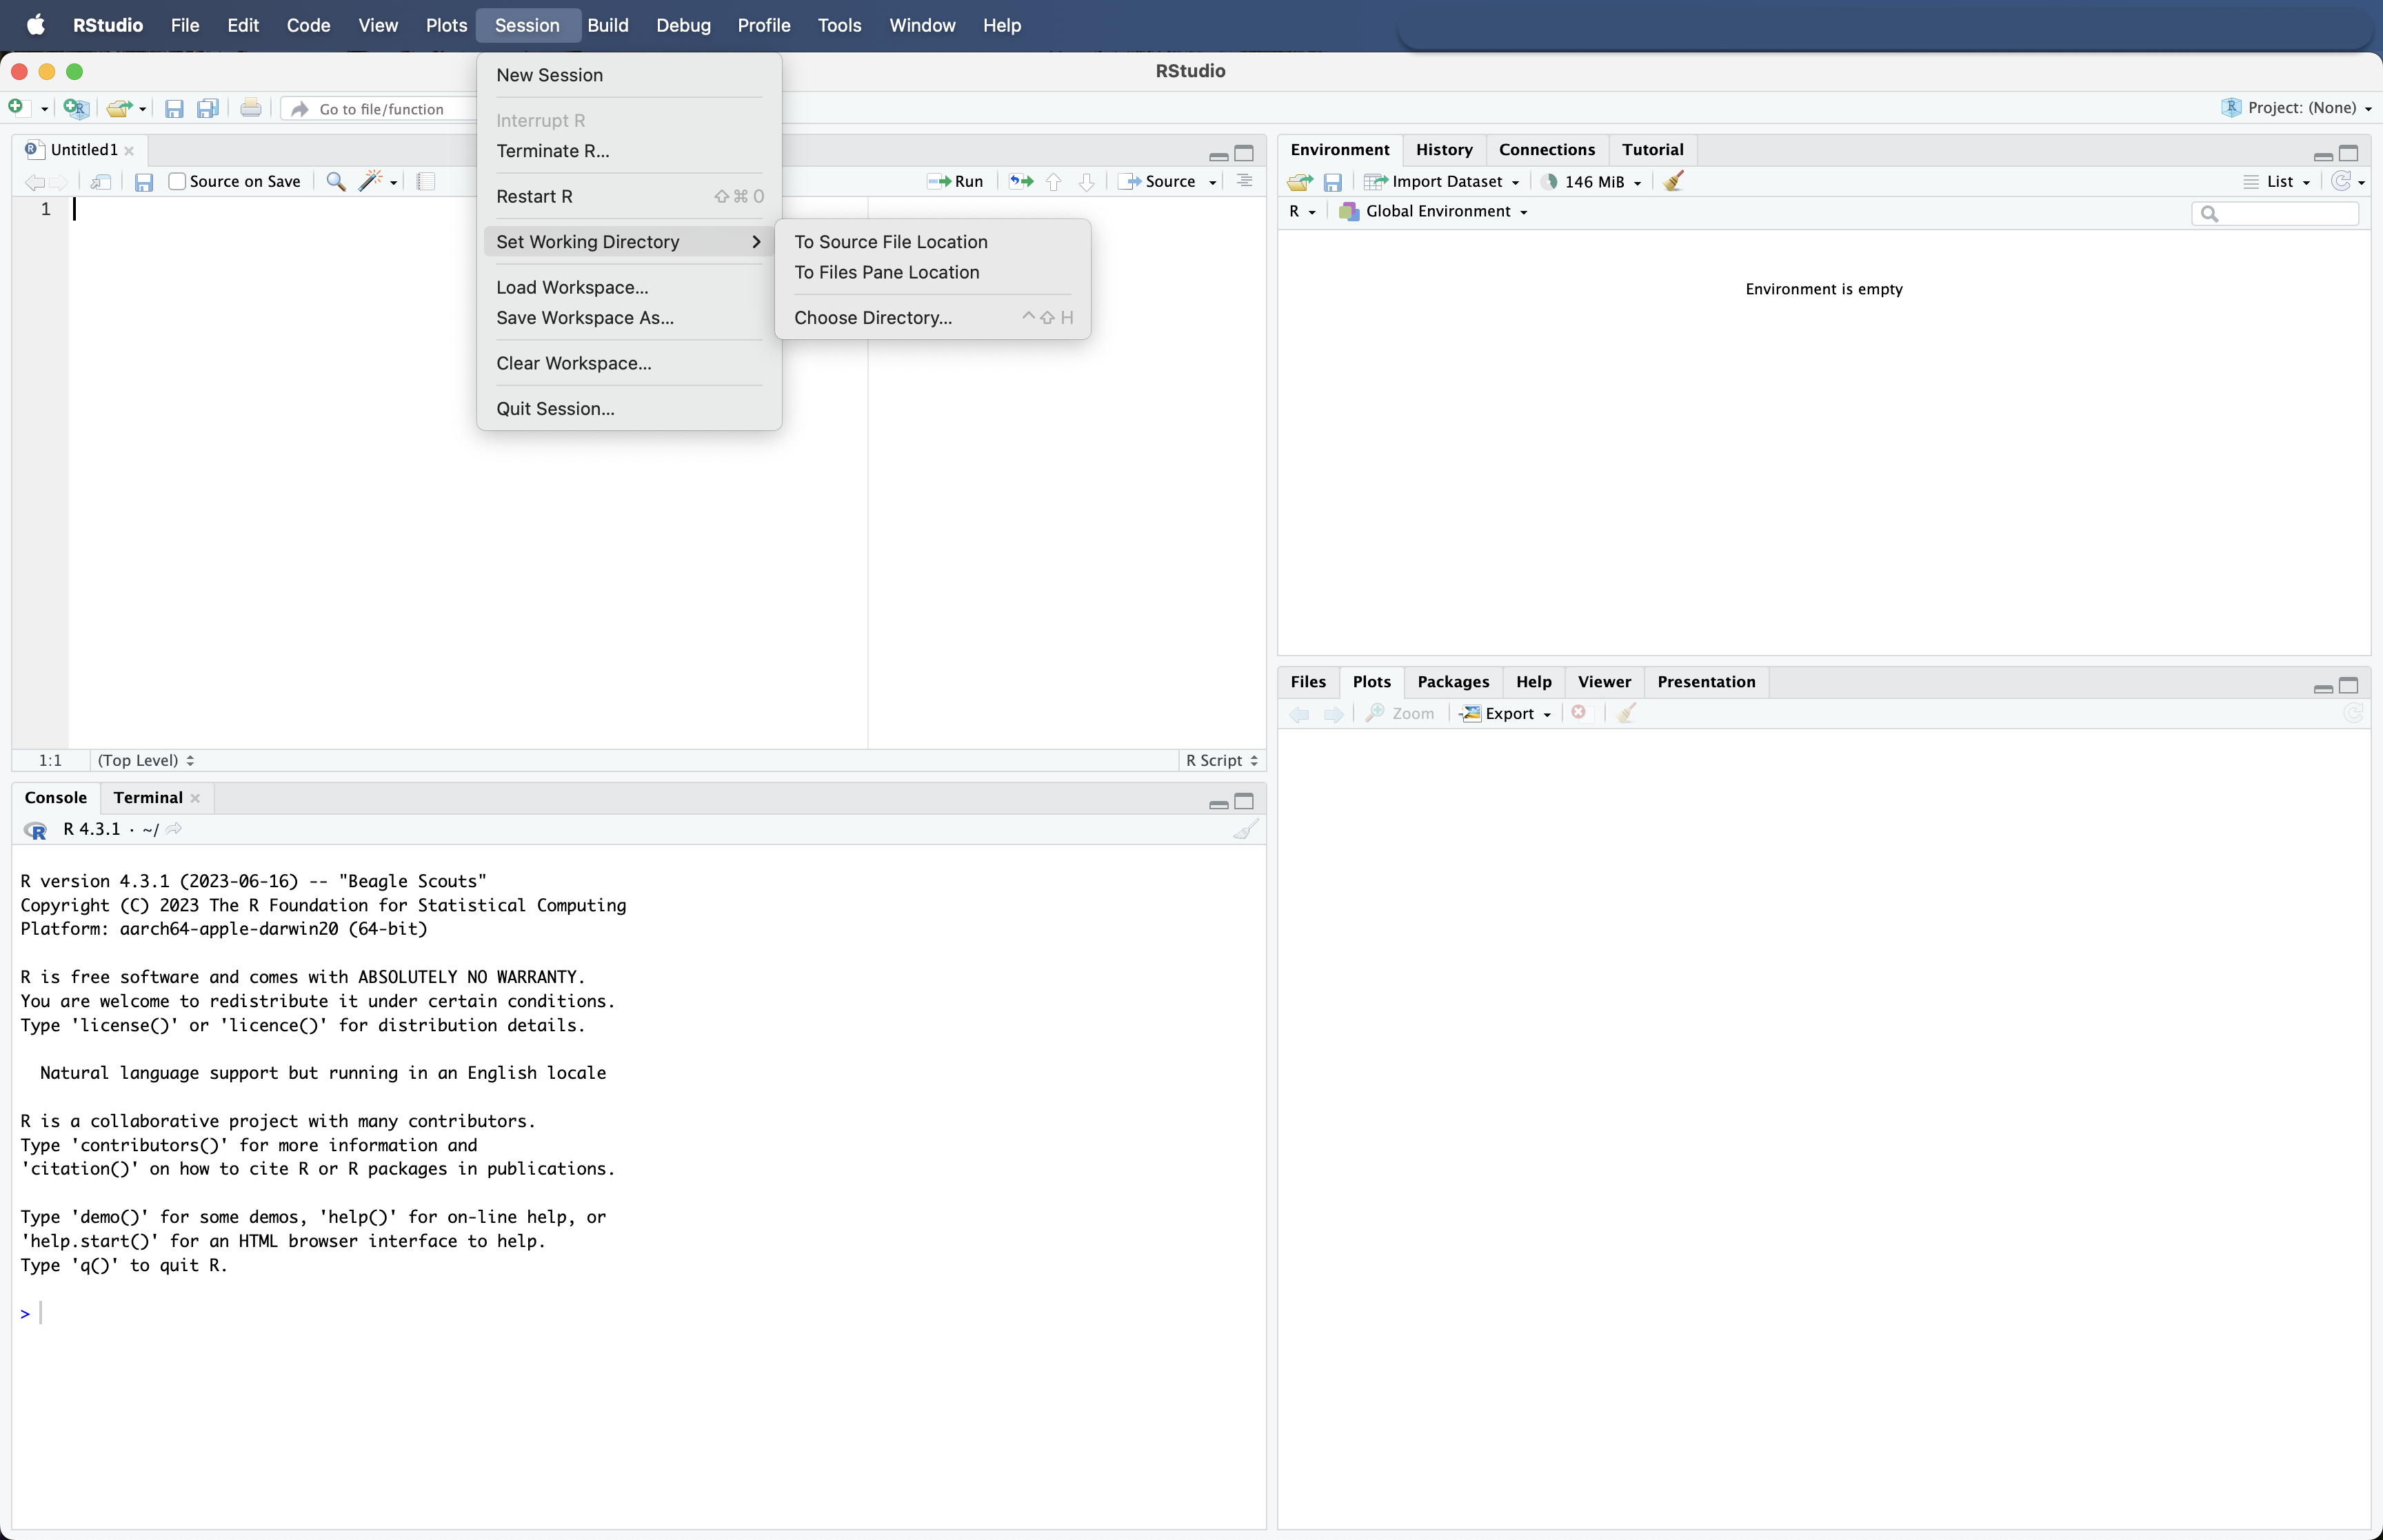2383x1540 pixels.
Task: Click the Show document outline icon
Action: pos(1244,181)
